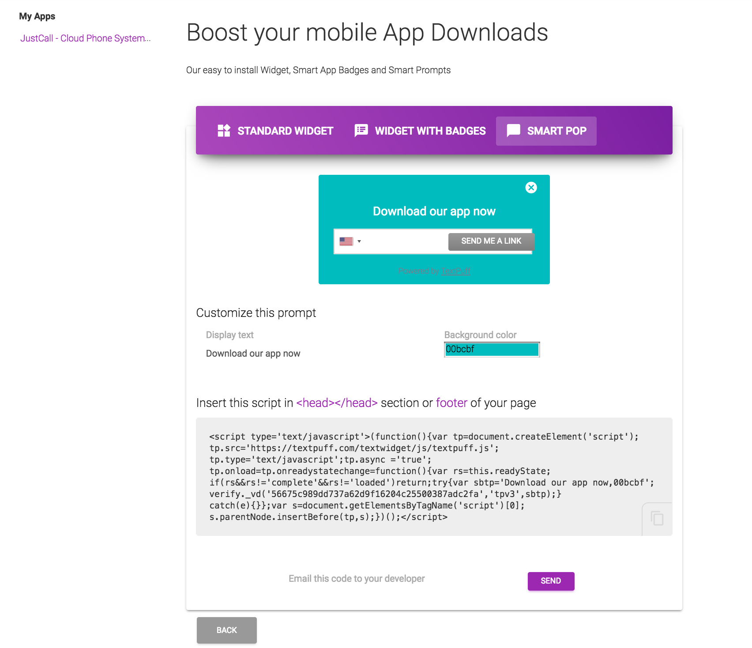Screen dimensions: 752x648
Task: Open JustCall - Cloud Phone System app link
Action: click(86, 38)
